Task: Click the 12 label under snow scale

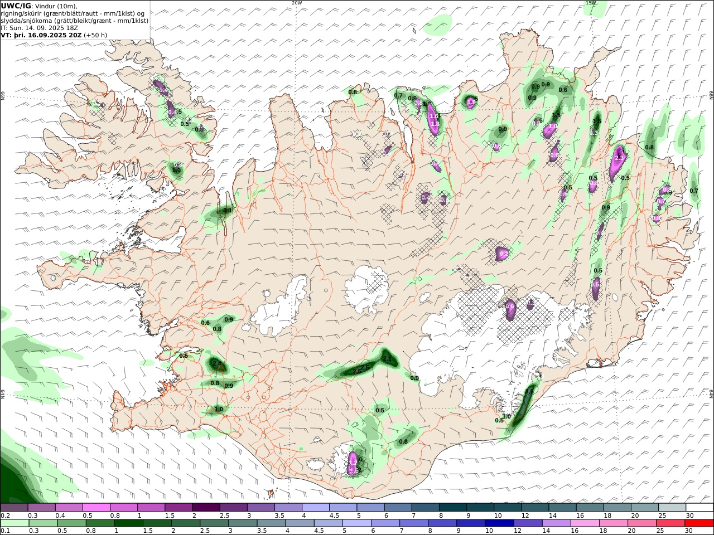Action: [524, 515]
